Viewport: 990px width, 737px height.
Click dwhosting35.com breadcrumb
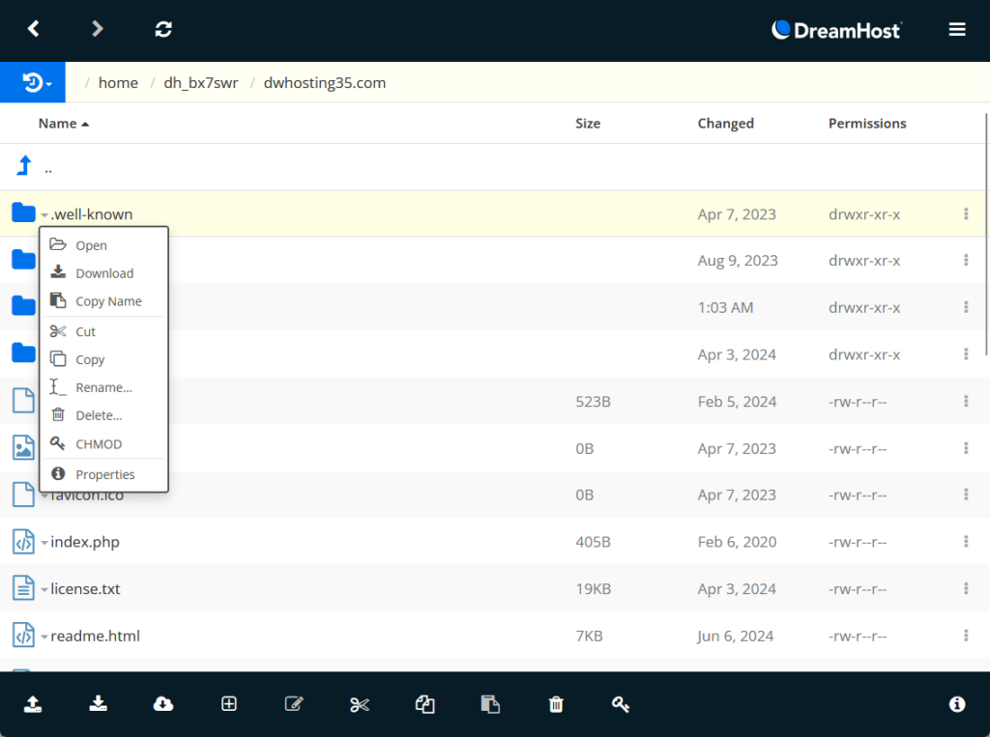pos(325,83)
